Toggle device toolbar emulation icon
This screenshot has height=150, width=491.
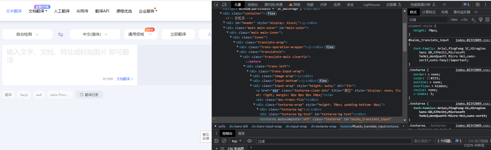[224, 4]
